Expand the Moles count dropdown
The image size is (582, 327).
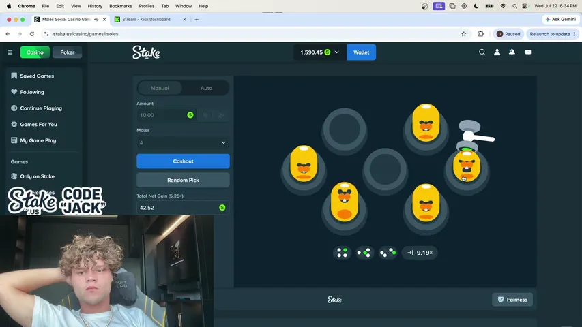(x=183, y=143)
